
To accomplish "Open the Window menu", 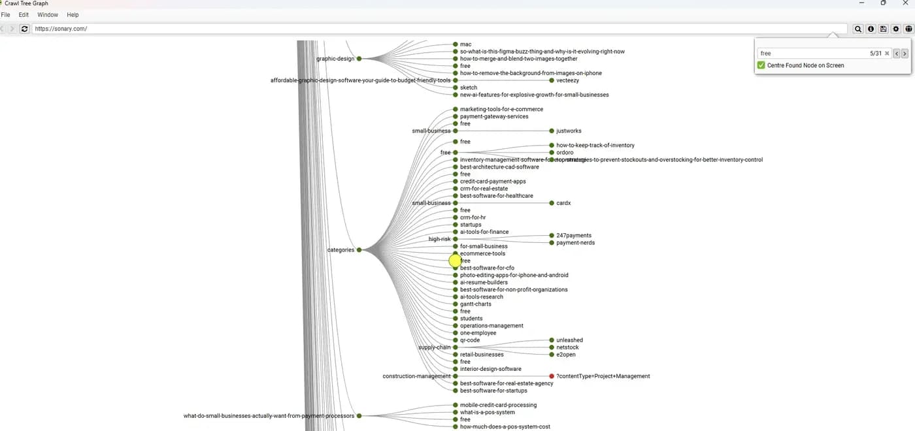I will click(48, 14).
